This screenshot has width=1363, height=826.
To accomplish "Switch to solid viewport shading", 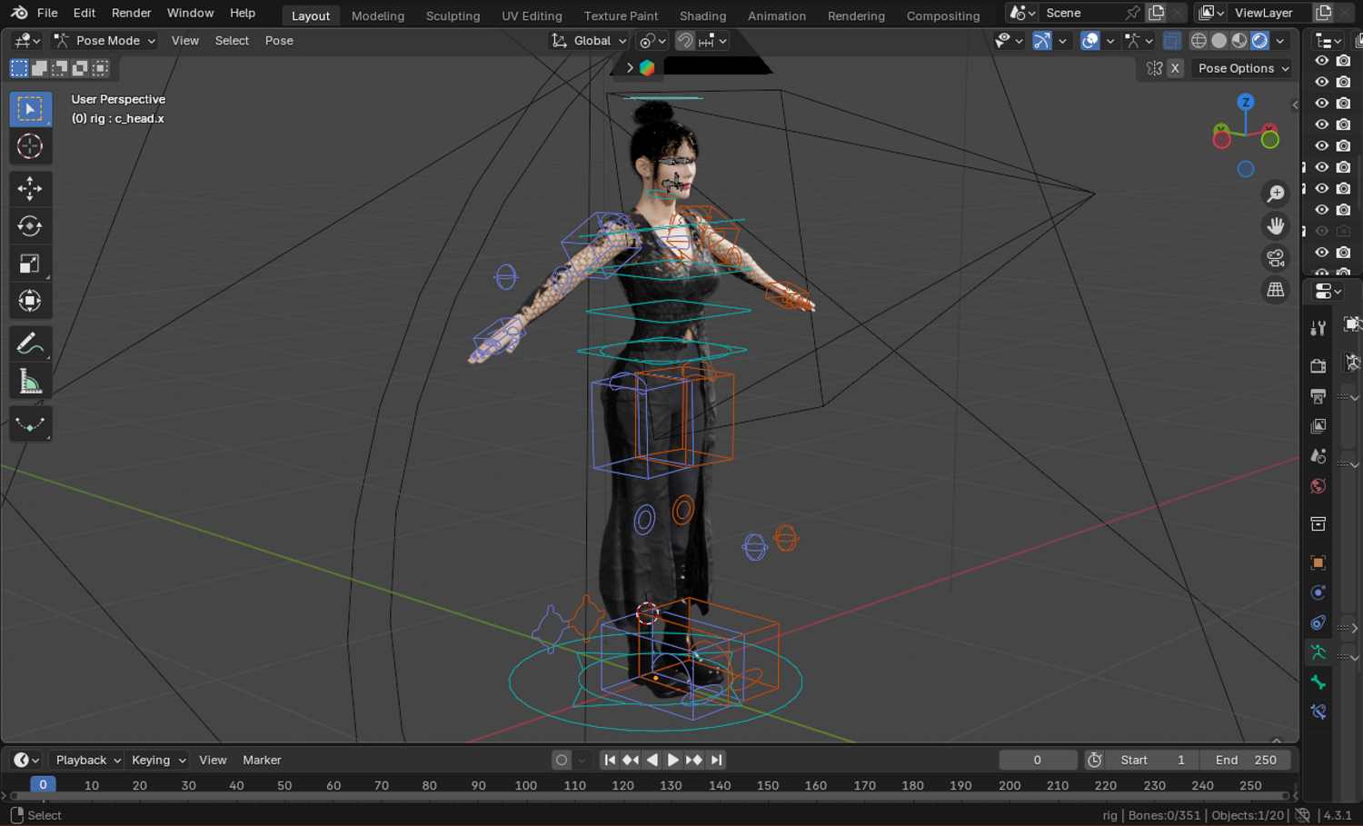I will pyautogui.click(x=1219, y=41).
